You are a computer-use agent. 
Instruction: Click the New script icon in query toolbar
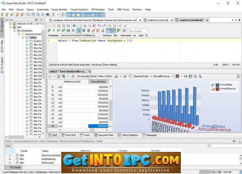[49, 26]
